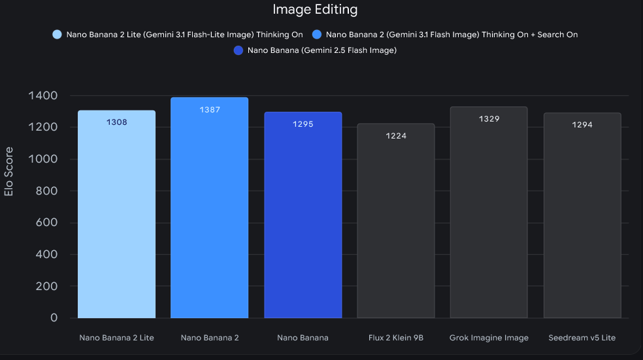Click the Grok Imagine Image bar

point(489,212)
